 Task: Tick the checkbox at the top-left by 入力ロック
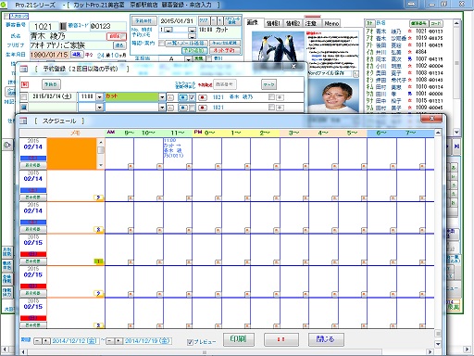(6, 16)
